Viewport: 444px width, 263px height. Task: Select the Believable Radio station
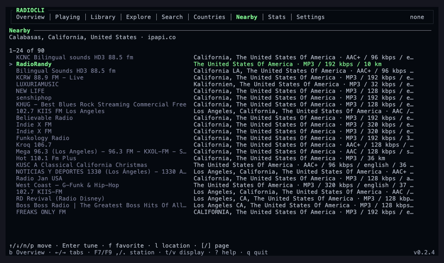[x=215, y=118]
